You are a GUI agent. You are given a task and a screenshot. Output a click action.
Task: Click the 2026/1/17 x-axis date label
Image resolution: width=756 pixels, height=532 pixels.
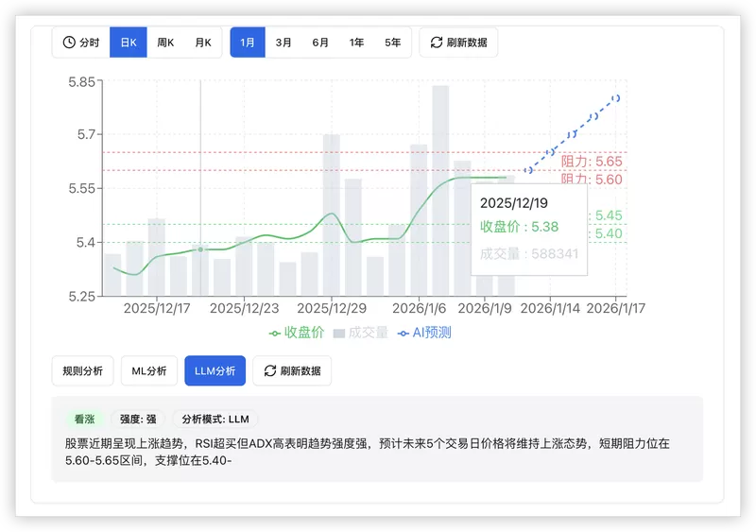pos(616,308)
